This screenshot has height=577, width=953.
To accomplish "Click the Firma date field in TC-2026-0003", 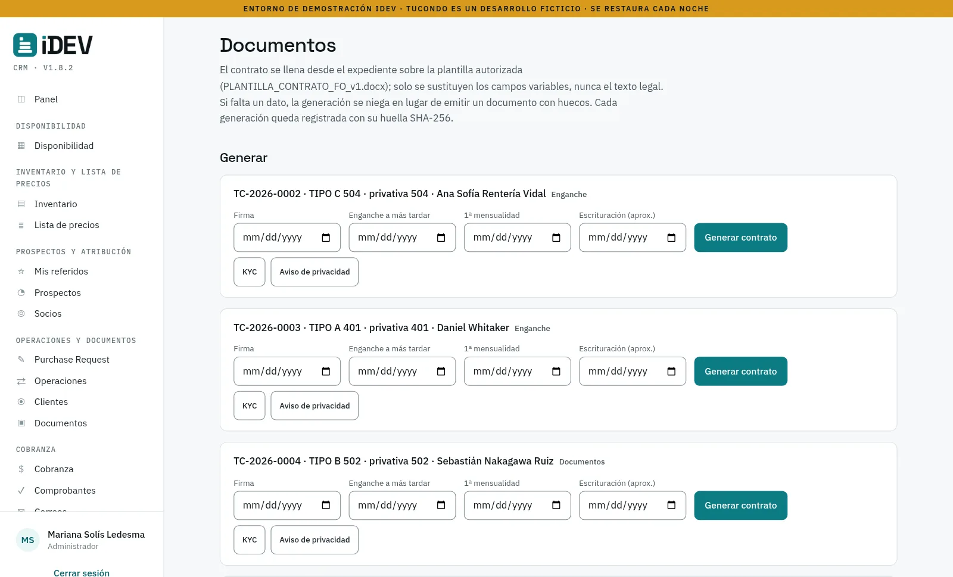I will pos(287,372).
